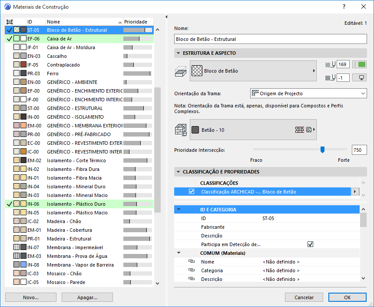The height and width of the screenshot is (307, 374).
Task: Click the Nome text field
Action: click(271, 39)
